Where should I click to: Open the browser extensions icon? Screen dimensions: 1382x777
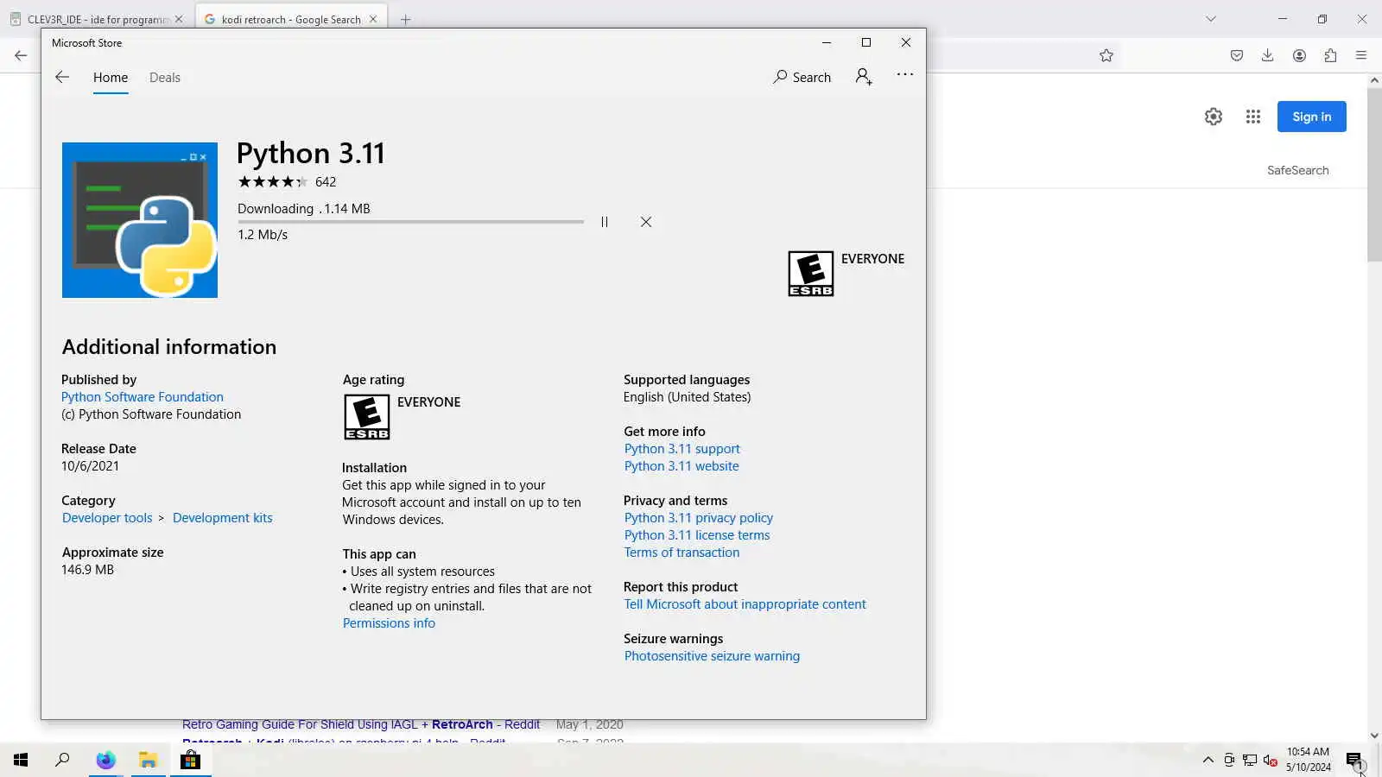click(1330, 55)
